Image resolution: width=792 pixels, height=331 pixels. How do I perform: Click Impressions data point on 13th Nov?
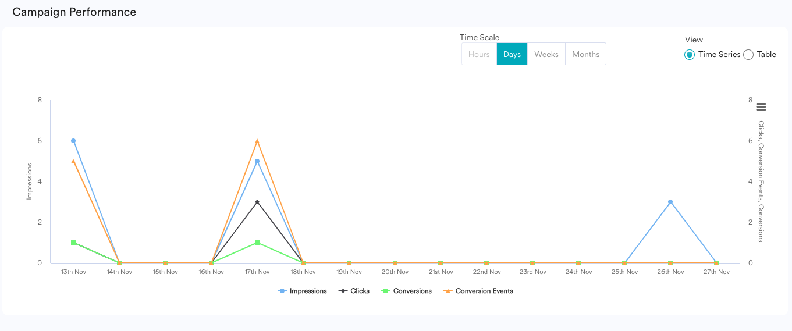pos(73,141)
